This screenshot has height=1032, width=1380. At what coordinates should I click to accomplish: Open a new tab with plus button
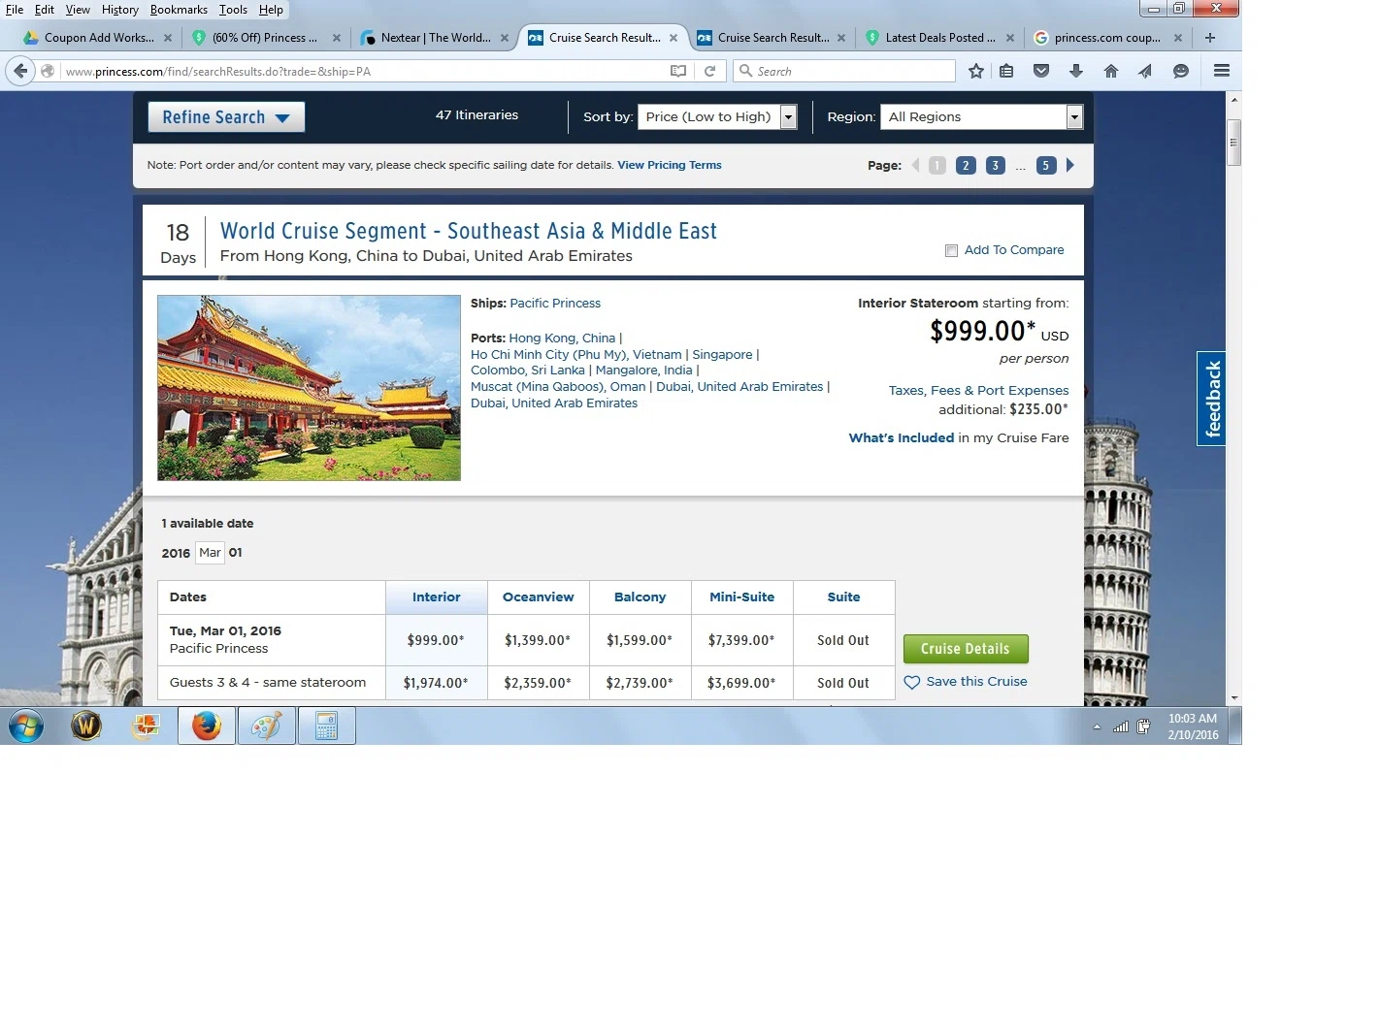pyautogui.click(x=1210, y=38)
